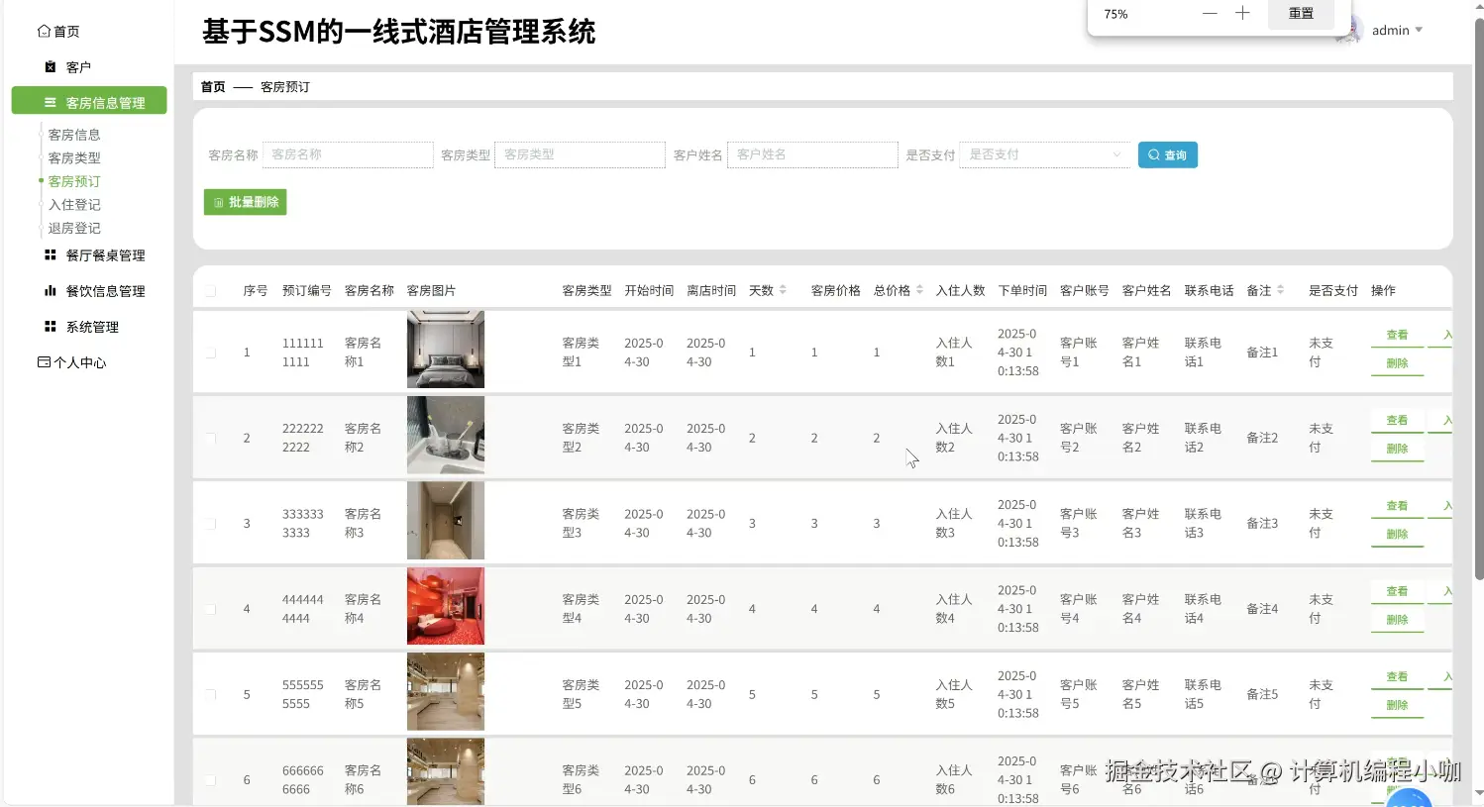Open 退房登记 from the sidebar menu
Viewport: 1484px width, 807px height.
(x=73, y=228)
